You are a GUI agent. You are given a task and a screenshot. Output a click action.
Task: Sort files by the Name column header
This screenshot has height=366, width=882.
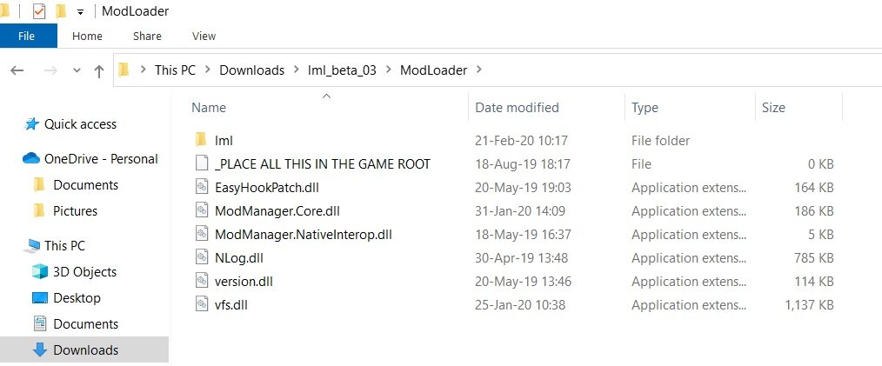click(209, 108)
